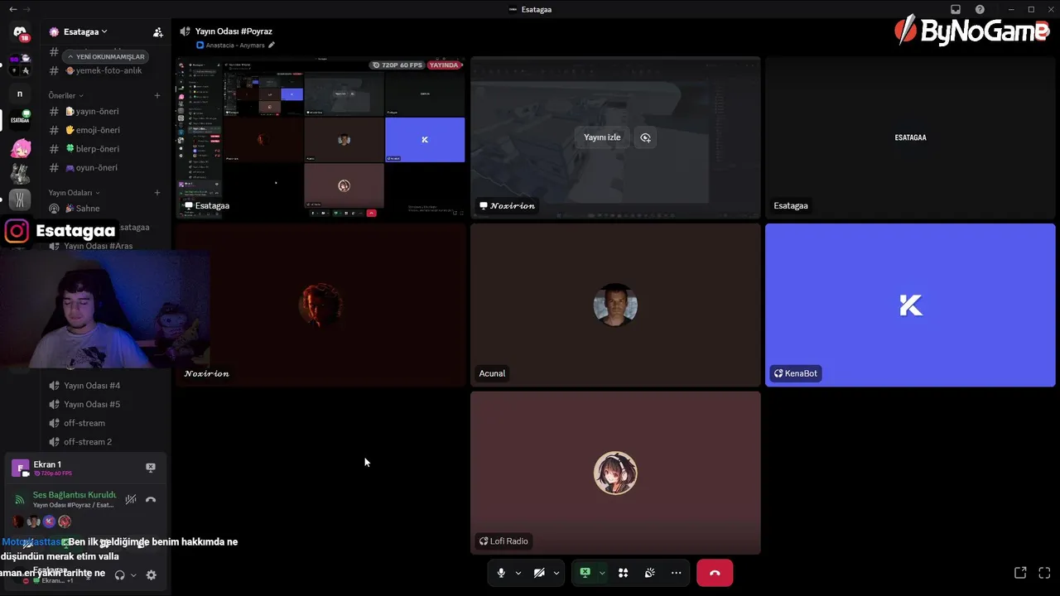Click the invite people icon beside Esatagaa

coord(158,32)
